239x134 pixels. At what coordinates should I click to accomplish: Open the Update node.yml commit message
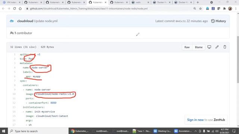pos(46,21)
